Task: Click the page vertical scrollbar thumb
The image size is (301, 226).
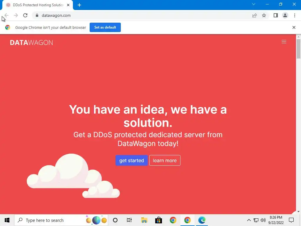Action: (x=299, y=49)
